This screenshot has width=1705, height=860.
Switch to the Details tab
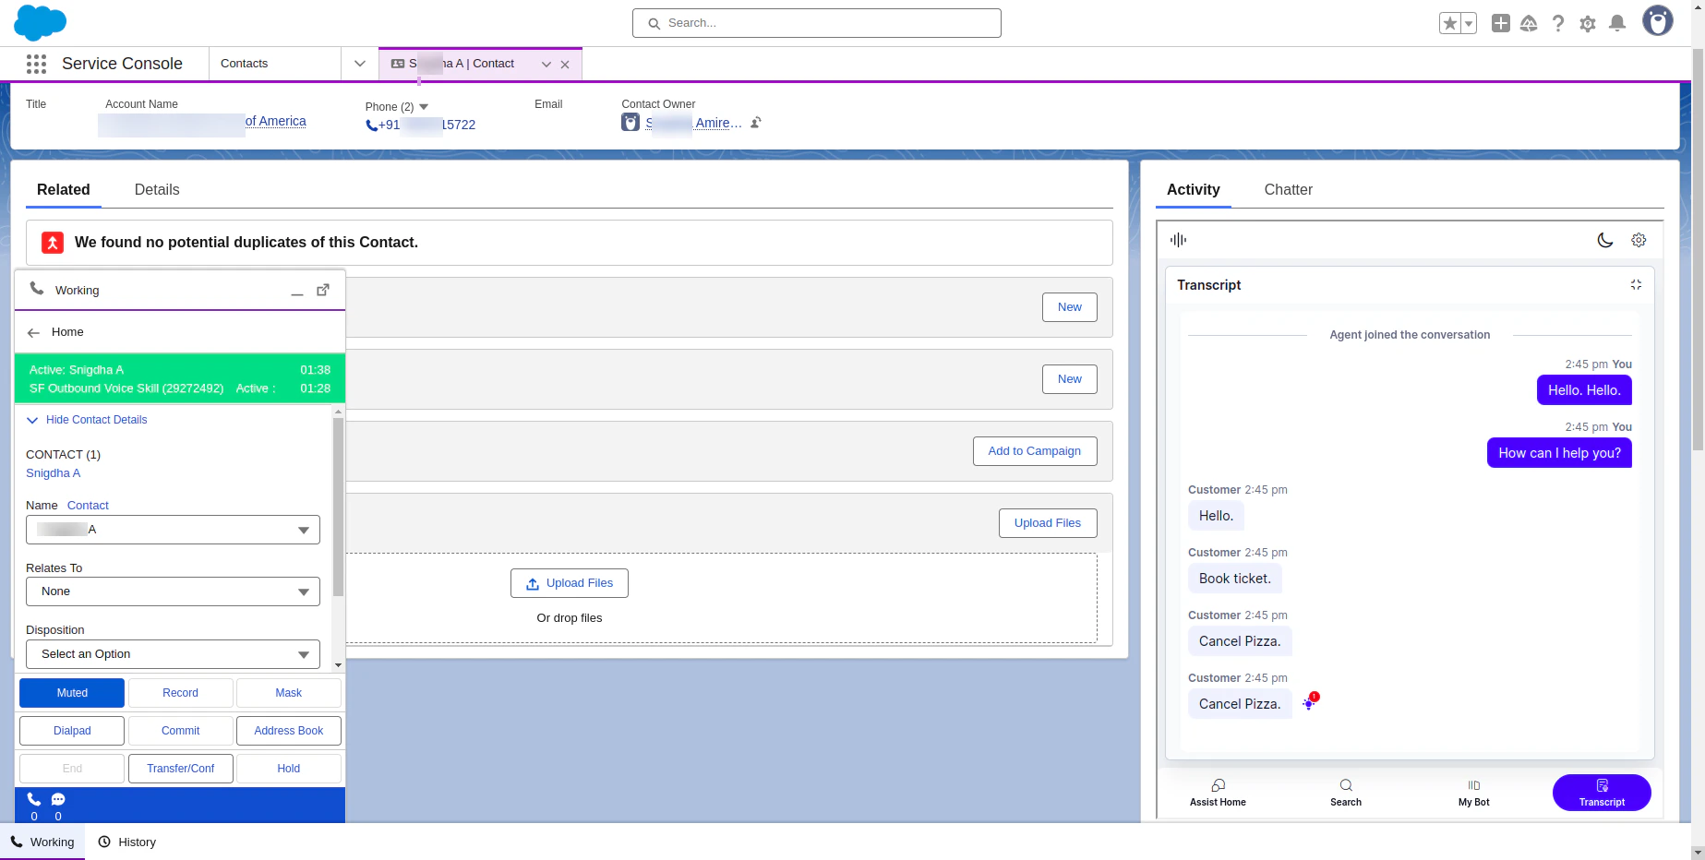156,190
